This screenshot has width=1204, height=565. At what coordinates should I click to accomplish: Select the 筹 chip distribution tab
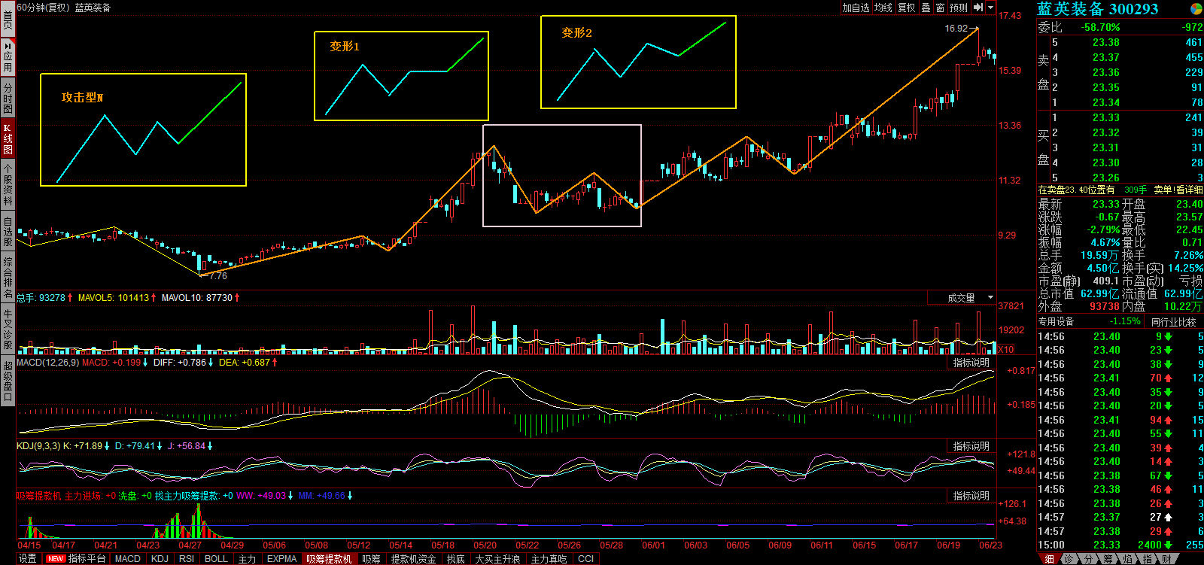[1108, 559]
